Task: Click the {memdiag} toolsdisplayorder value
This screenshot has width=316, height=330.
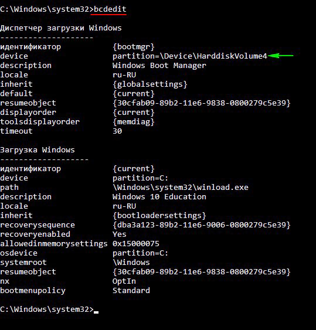Action: click(x=134, y=122)
